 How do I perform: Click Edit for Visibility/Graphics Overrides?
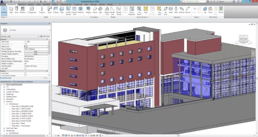tap(36, 52)
